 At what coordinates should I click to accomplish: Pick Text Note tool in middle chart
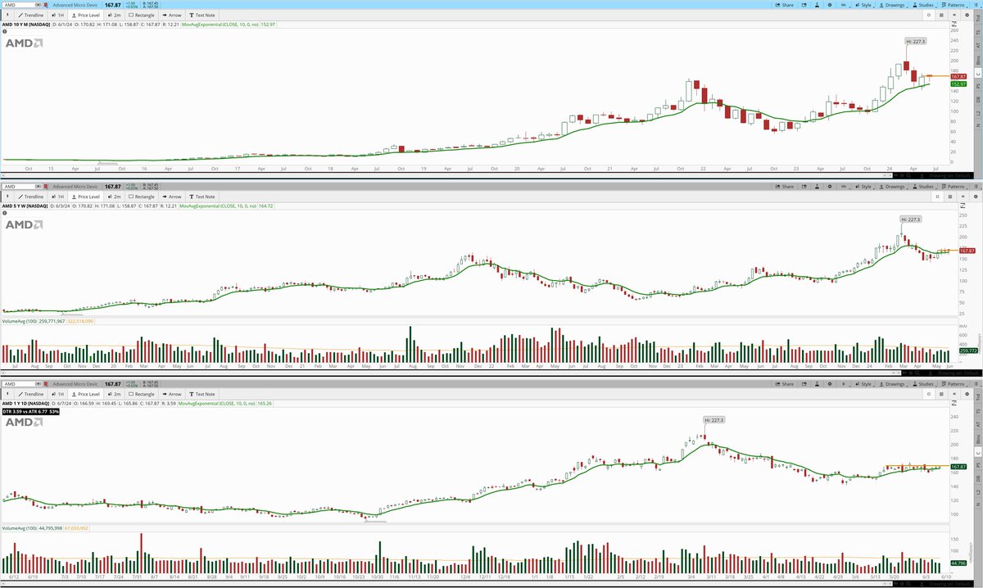click(202, 197)
